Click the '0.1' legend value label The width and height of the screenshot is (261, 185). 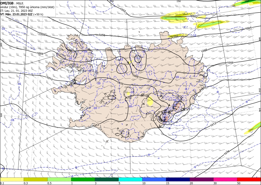(x=2, y=183)
